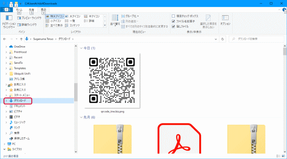This screenshot has width=287, height=159.
Task: Open the Group by dropdown
Action: [x=130, y=16]
